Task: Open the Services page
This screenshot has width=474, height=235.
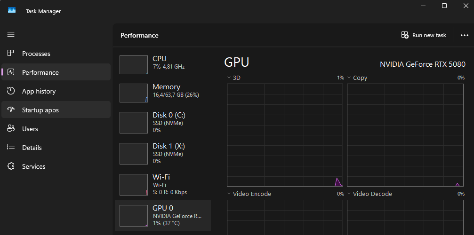Action: point(56,166)
